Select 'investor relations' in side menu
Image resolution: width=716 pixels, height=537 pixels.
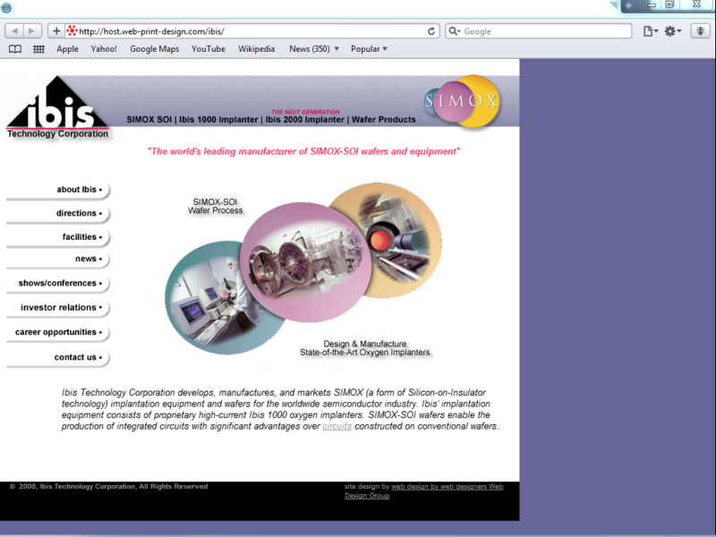(x=58, y=308)
